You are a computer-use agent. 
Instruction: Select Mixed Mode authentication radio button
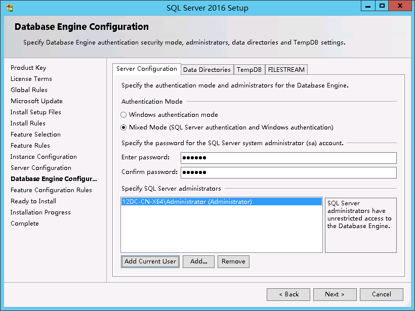(123, 127)
